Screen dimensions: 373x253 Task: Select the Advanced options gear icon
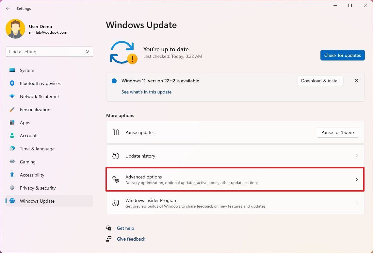[x=116, y=179]
